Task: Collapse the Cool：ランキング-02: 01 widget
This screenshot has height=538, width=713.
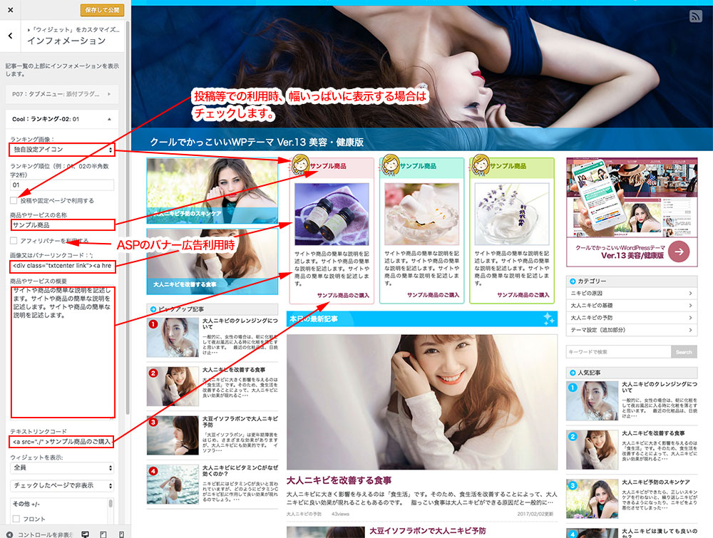Action: pyautogui.click(x=62, y=119)
